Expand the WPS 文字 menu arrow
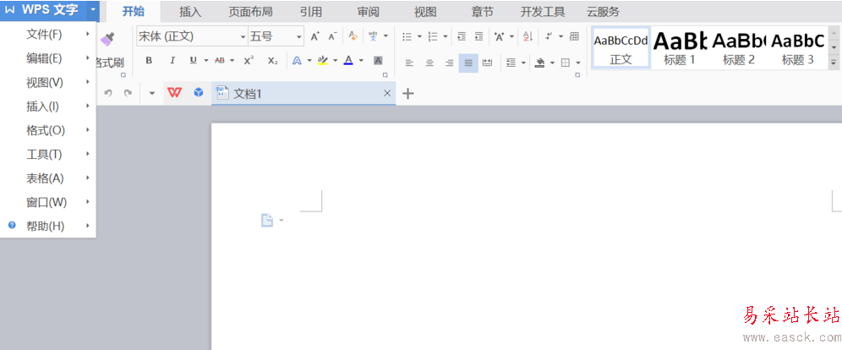Image resolution: width=842 pixels, height=350 pixels. (x=94, y=9)
